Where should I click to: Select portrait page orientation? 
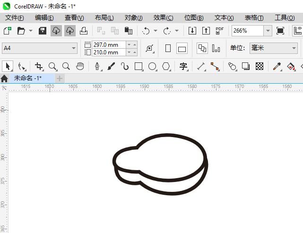(168, 48)
